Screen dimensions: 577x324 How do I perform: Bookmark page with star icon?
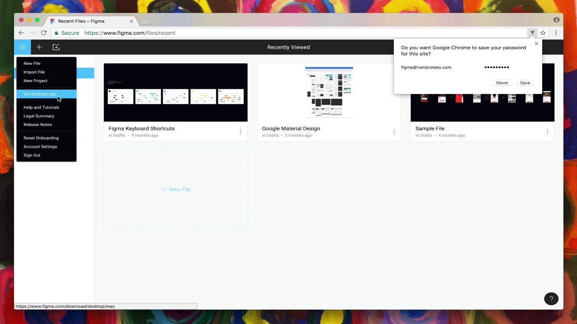point(543,33)
